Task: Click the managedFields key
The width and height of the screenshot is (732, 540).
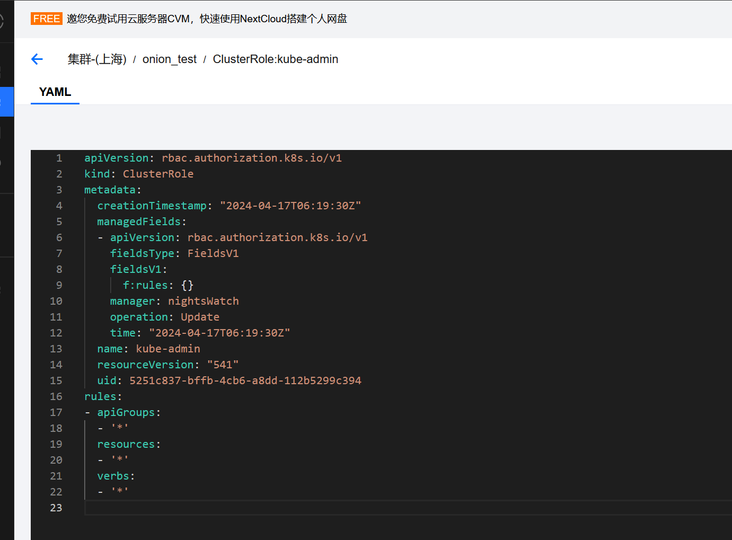Action: click(x=139, y=222)
